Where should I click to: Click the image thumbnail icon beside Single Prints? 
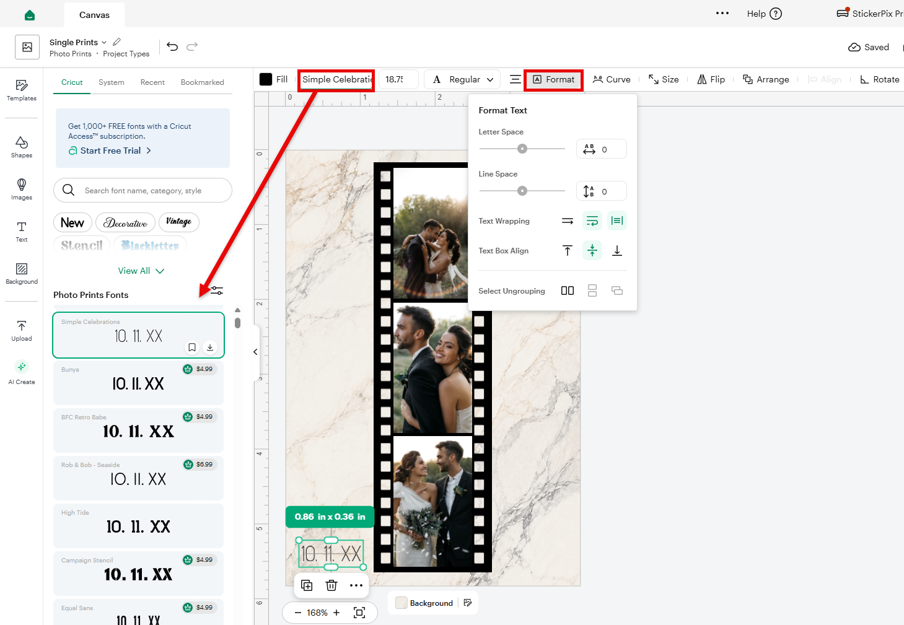pos(27,47)
